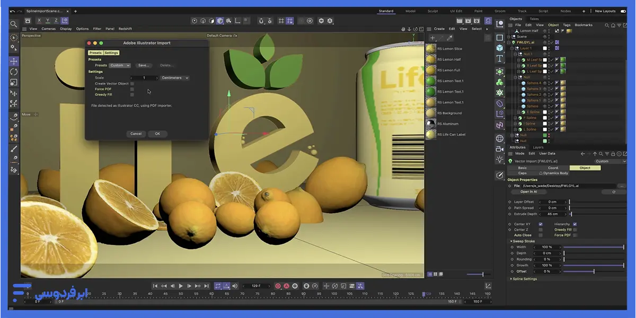Screen dimensions: 636x318
Task: Enable Force PDF in Attributes panel
Action: pyautogui.click(x=575, y=235)
